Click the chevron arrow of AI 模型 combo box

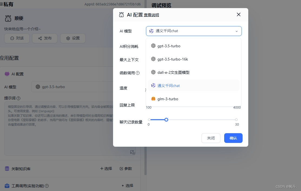(236, 31)
